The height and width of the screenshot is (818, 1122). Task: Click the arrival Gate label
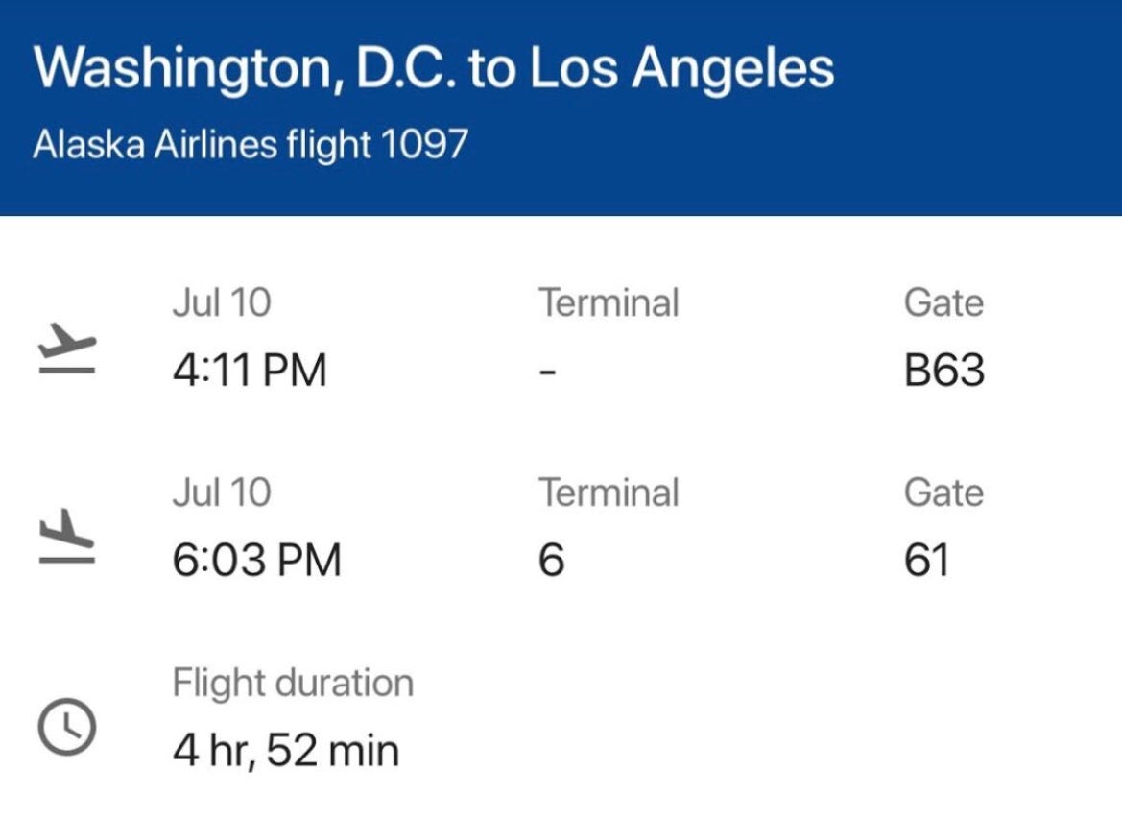[943, 493]
